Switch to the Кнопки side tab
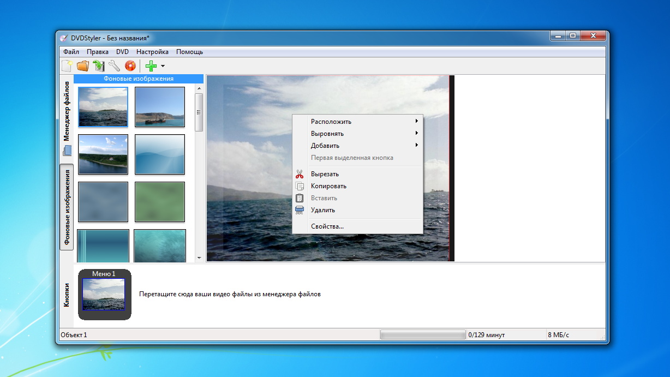Viewport: 670px width, 377px height. click(x=67, y=295)
